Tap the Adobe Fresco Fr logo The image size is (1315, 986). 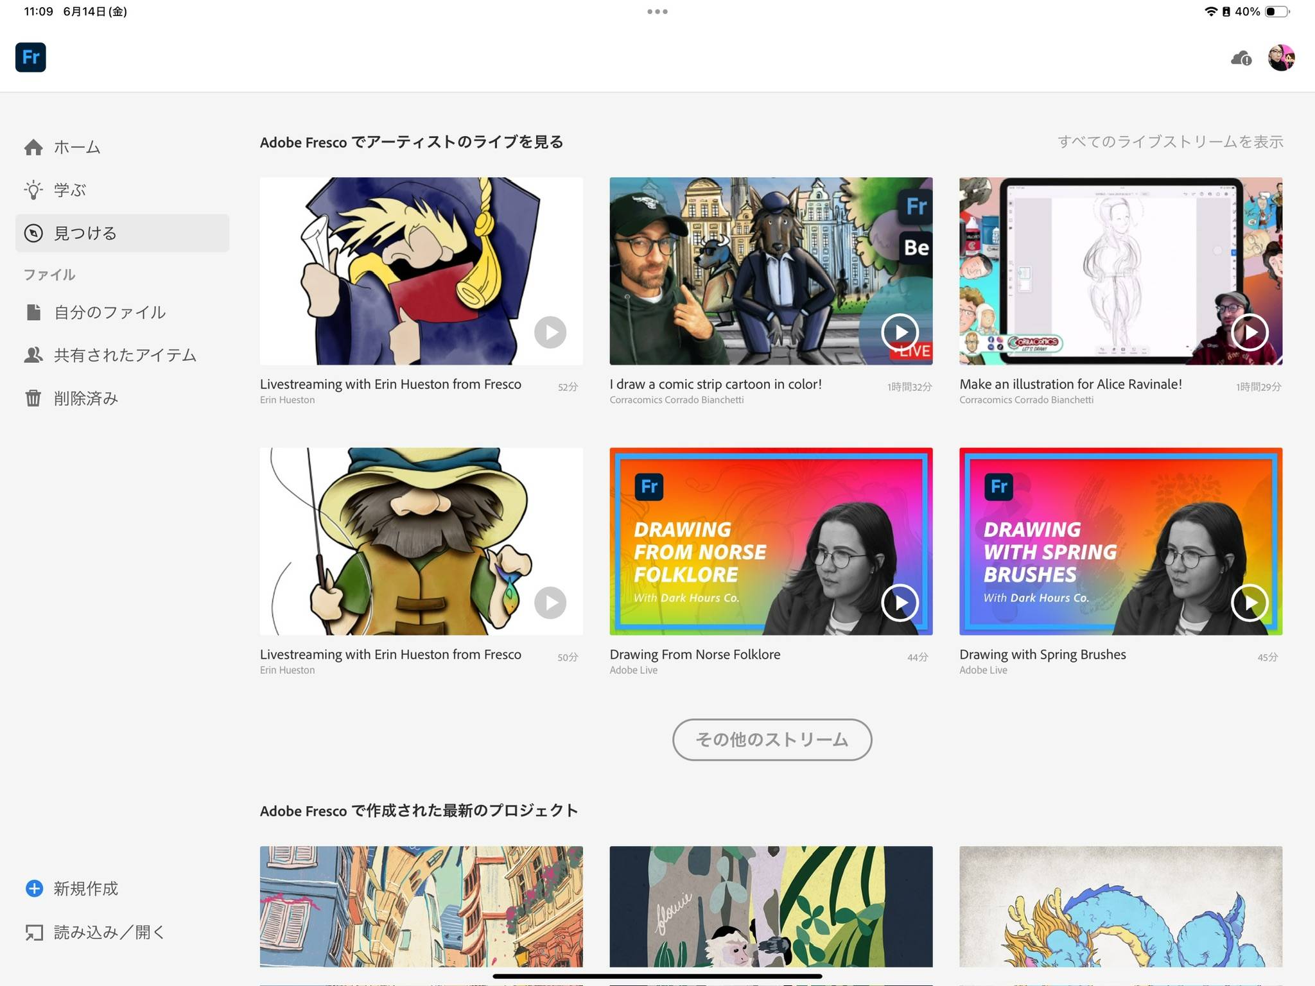tap(31, 57)
